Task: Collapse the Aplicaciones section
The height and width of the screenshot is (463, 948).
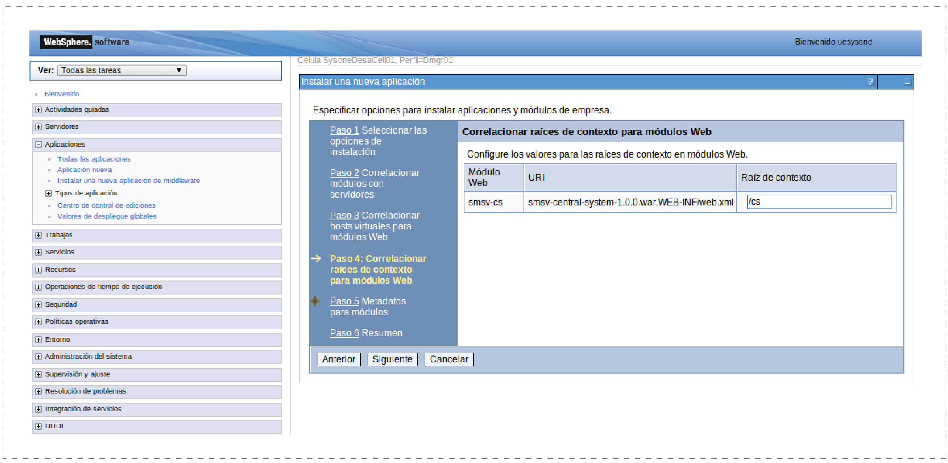Action: click(38, 145)
